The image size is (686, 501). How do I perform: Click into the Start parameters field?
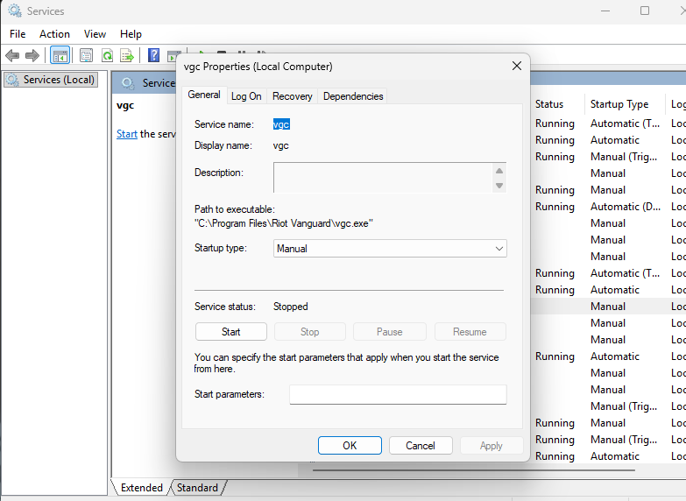[398, 394]
